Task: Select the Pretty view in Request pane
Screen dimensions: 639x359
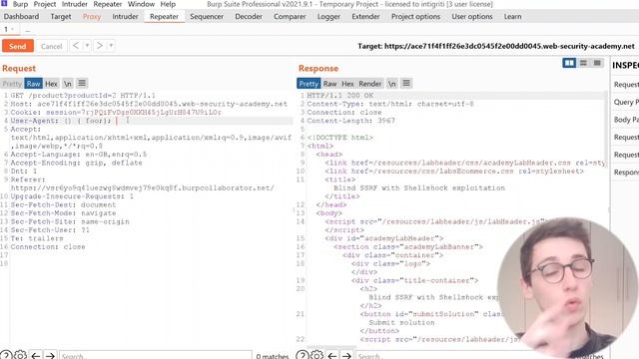Action: tap(12, 84)
